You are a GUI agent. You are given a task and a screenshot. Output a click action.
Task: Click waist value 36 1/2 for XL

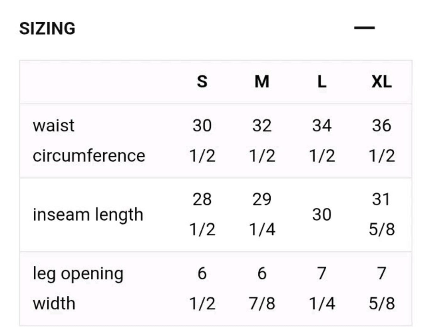(381, 141)
